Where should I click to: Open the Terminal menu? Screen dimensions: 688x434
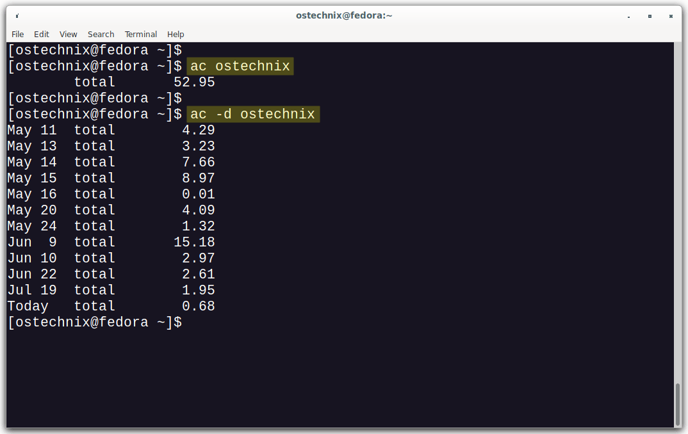(141, 34)
